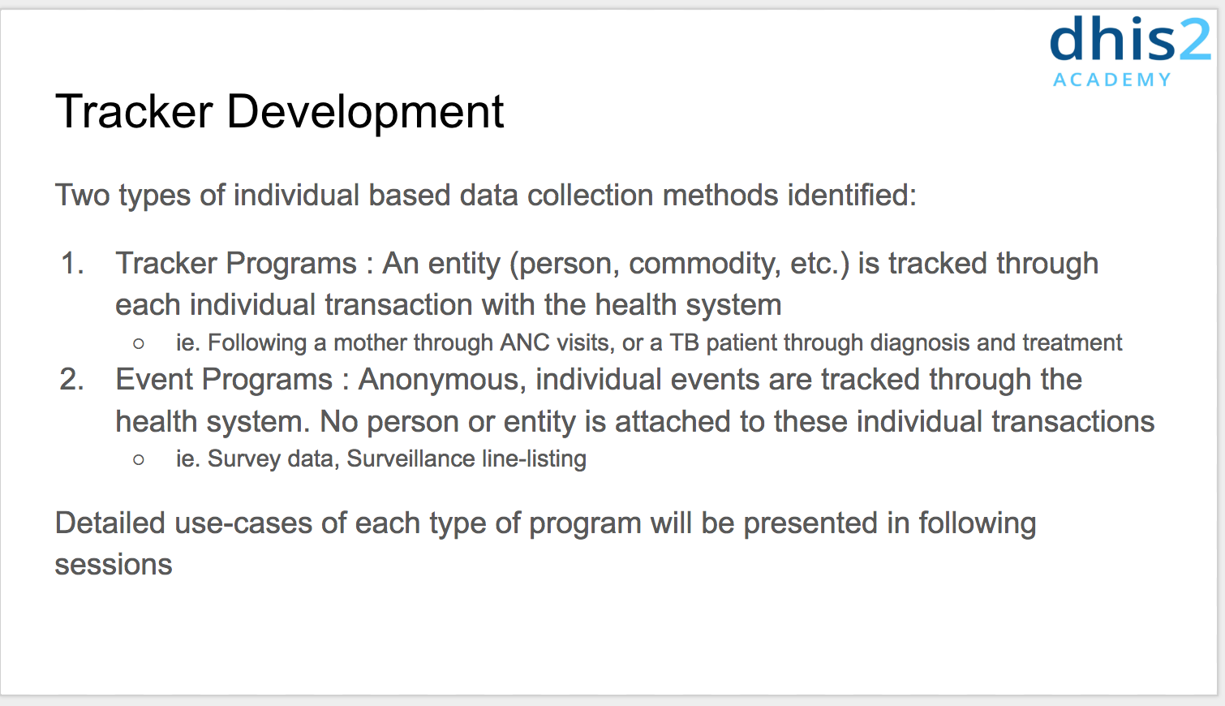Click the 'Detailed use-cases of each type' line

(x=545, y=523)
